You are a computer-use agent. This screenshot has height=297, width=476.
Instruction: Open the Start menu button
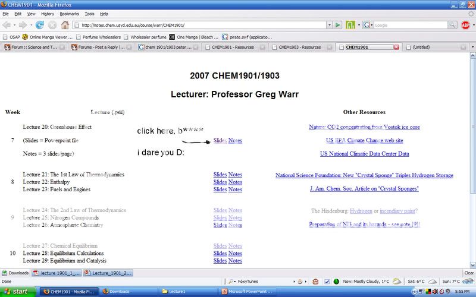coord(18,292)
